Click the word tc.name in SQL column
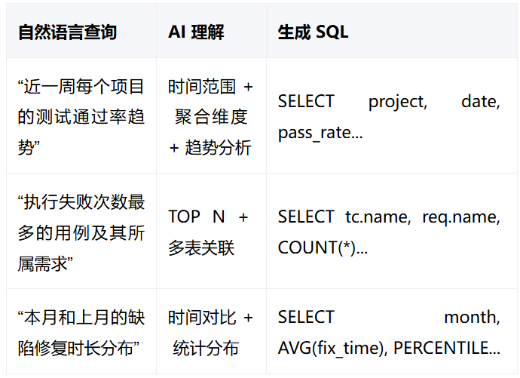520x378 pixels. (x=378, y=217)
